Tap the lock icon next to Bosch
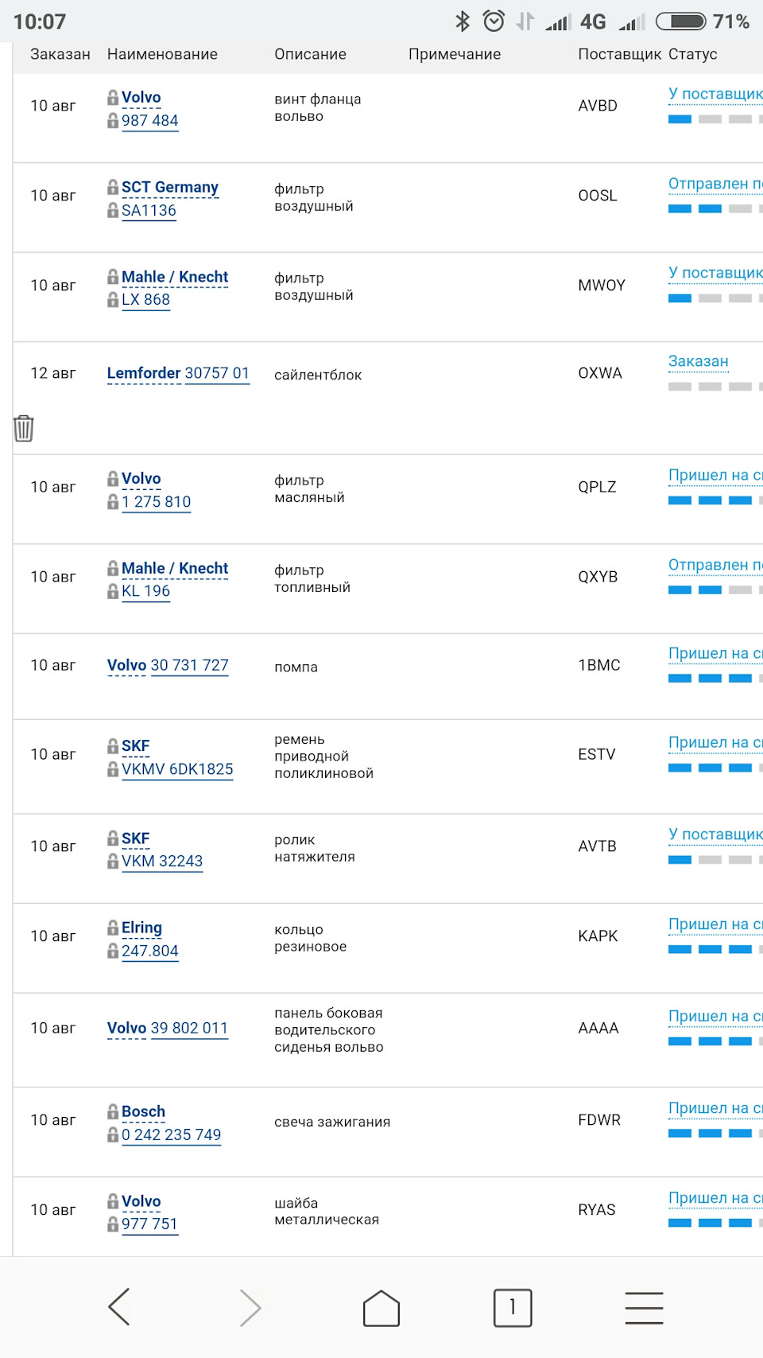The width and height of the screenshot is (763, 1358). (x=113, y=1111)
